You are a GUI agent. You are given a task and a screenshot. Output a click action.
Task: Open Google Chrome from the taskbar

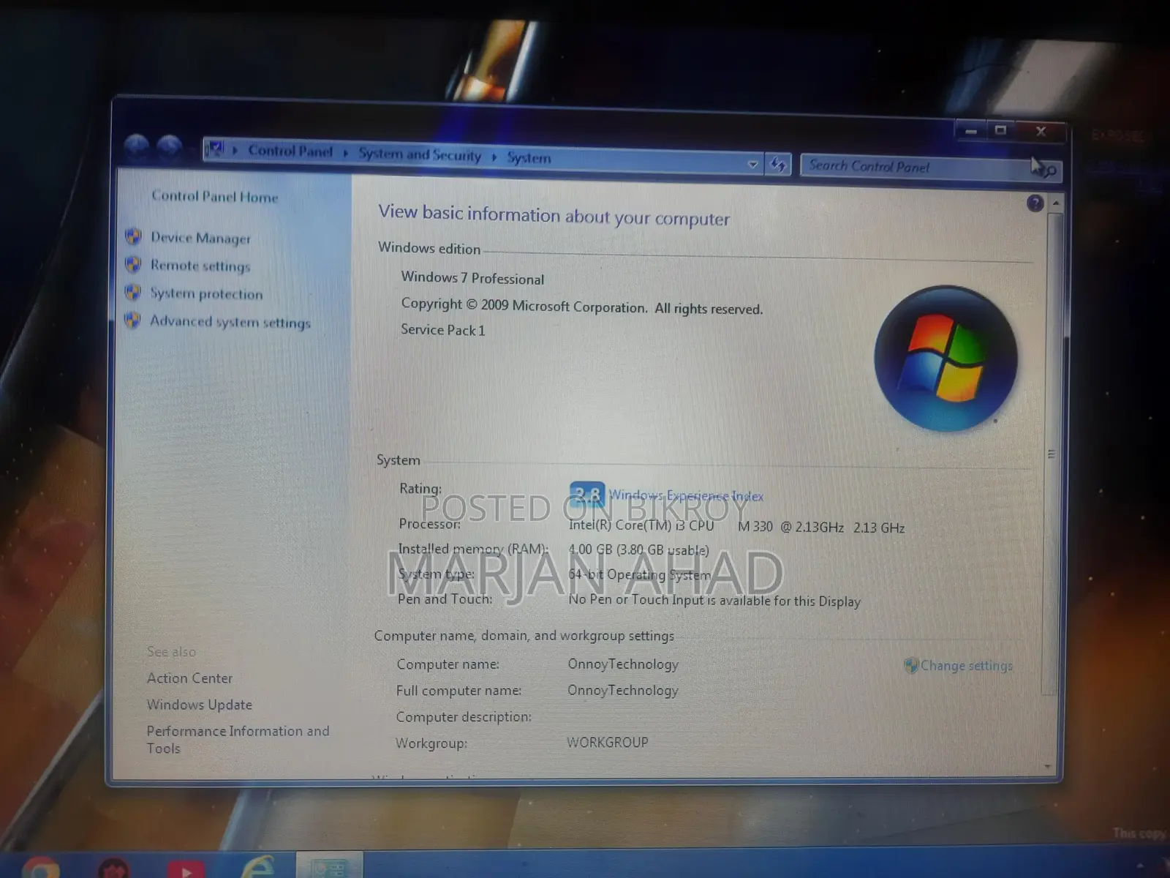pos(41,868)
